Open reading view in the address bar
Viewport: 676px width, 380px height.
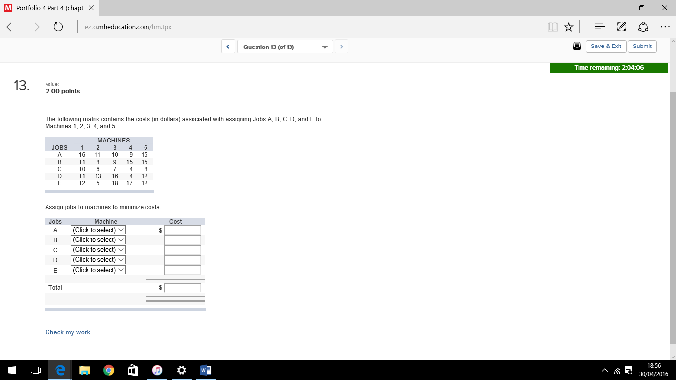click(x=553, y=27)
